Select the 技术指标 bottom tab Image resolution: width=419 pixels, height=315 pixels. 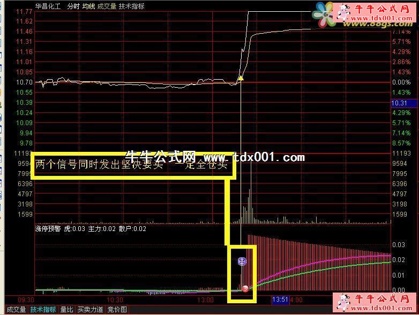point(43,310)
